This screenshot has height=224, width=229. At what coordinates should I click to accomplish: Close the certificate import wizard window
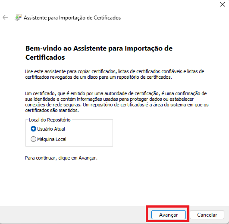pyautogui.click(x=222, y=4)
